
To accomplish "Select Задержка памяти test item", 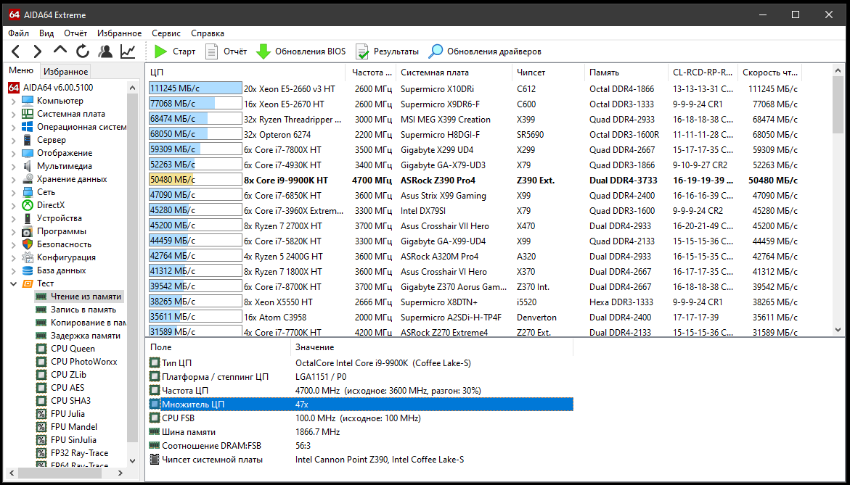I will pos(85,336).
